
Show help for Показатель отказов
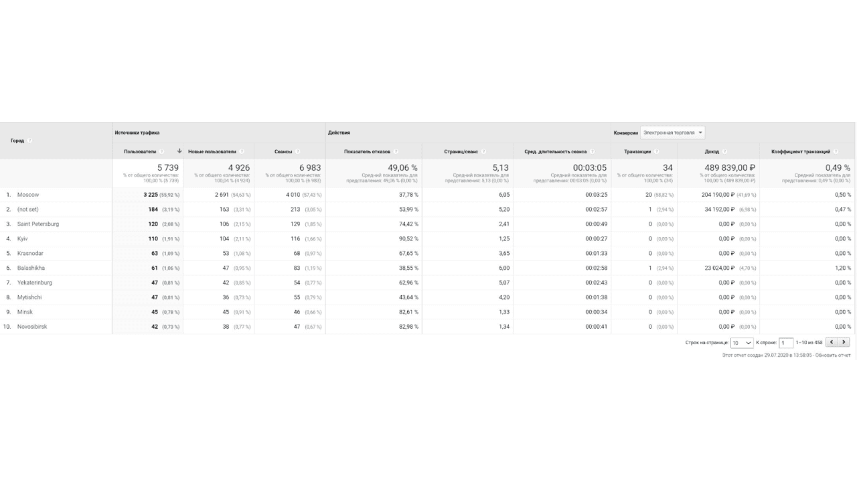click(396, 151)
